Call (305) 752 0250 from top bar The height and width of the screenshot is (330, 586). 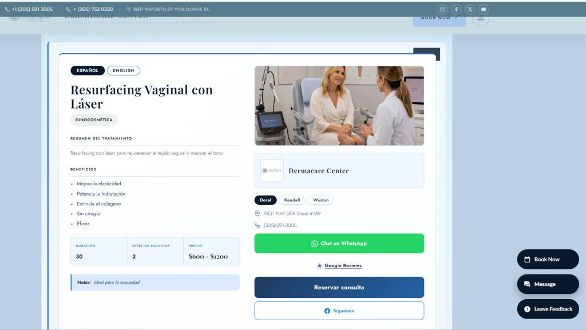click(93, 9)
